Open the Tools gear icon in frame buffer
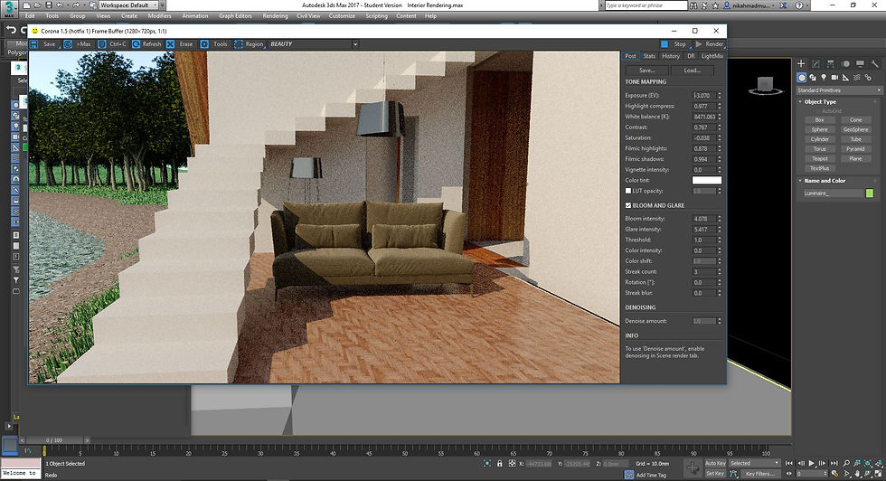The width and height of the screenshot is (886, 481). [x=204, y=44]
